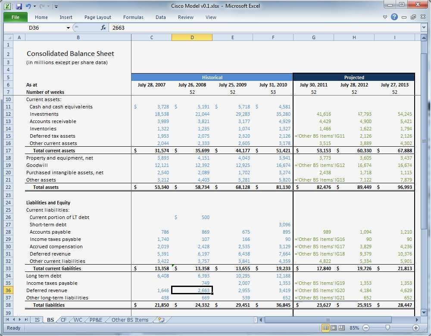Select the Historical header cell
431x336 pixels.
click(x=212, y=77)
